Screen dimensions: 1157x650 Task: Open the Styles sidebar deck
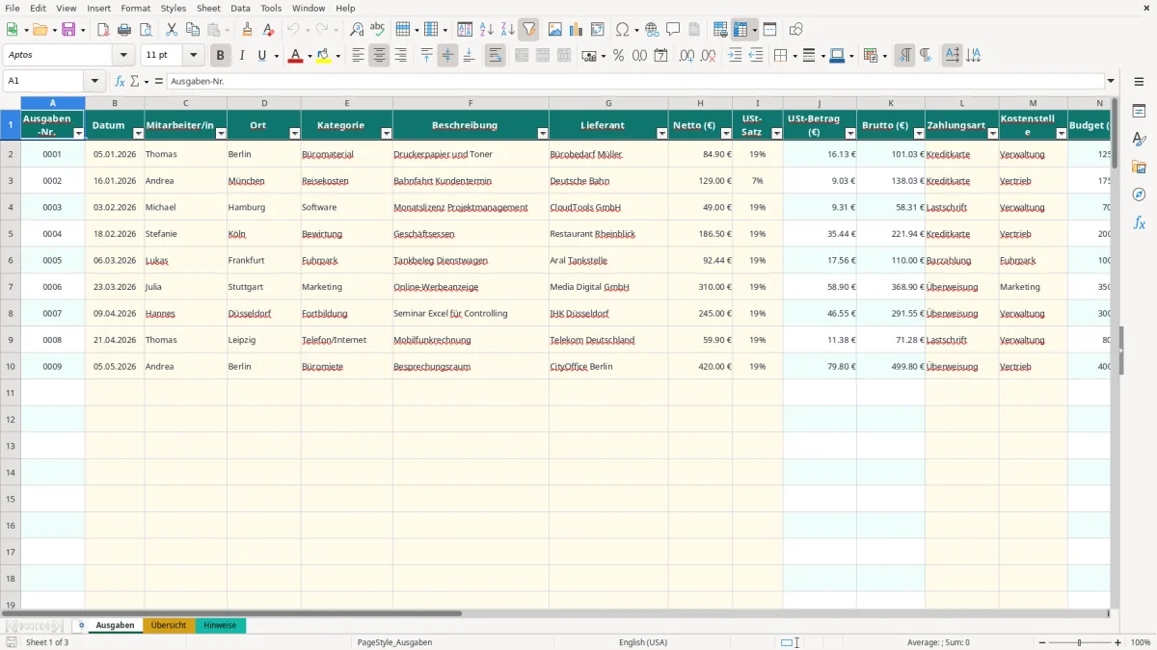tap(1139, 140)
